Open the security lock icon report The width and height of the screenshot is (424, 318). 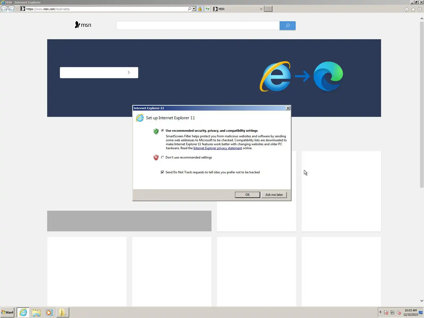[200, 9]
